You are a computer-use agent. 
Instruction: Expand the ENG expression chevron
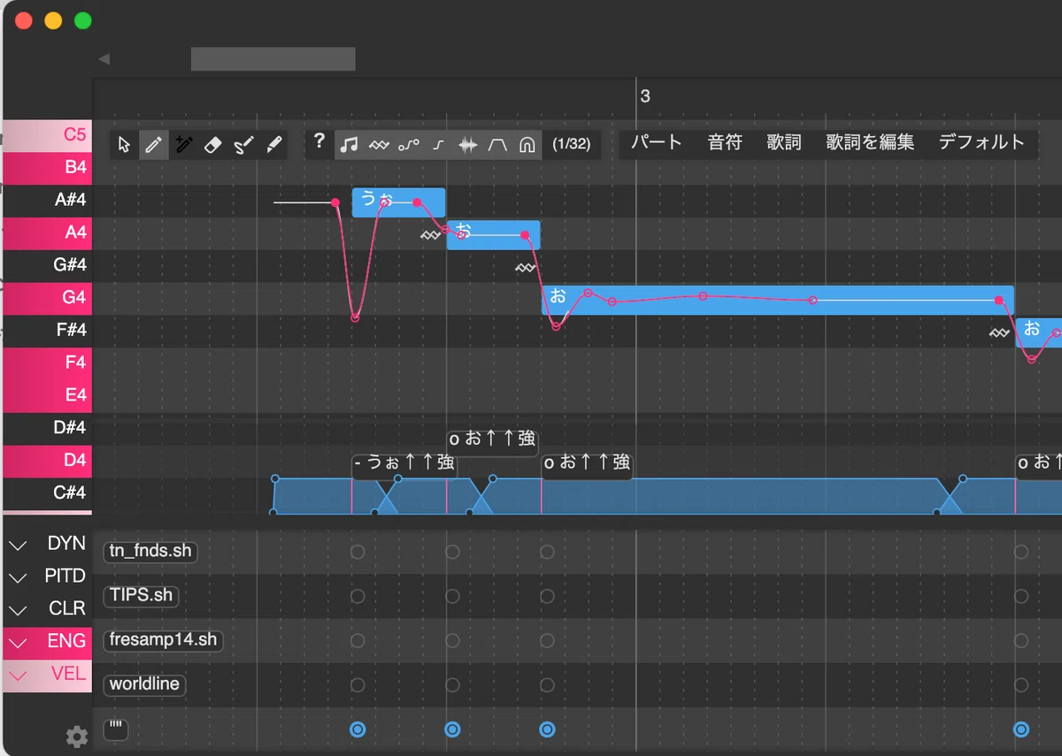[18, 643]
